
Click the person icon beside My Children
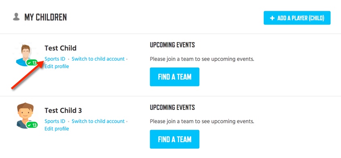tap(16, 17)
